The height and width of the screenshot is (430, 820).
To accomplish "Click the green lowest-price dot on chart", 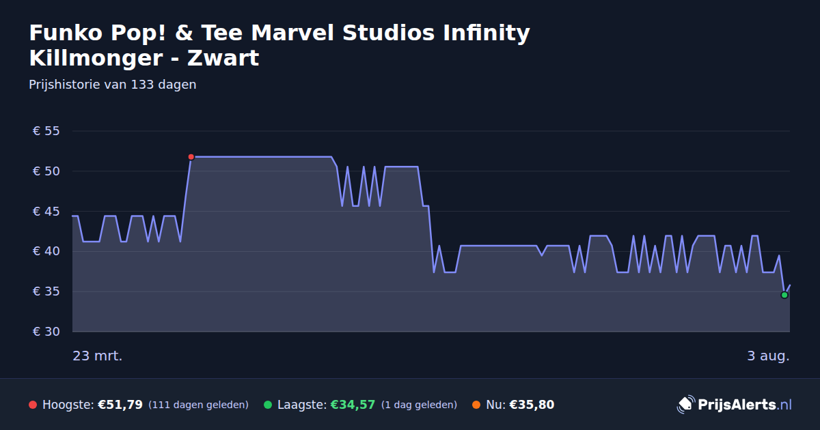I will point(784,295).
